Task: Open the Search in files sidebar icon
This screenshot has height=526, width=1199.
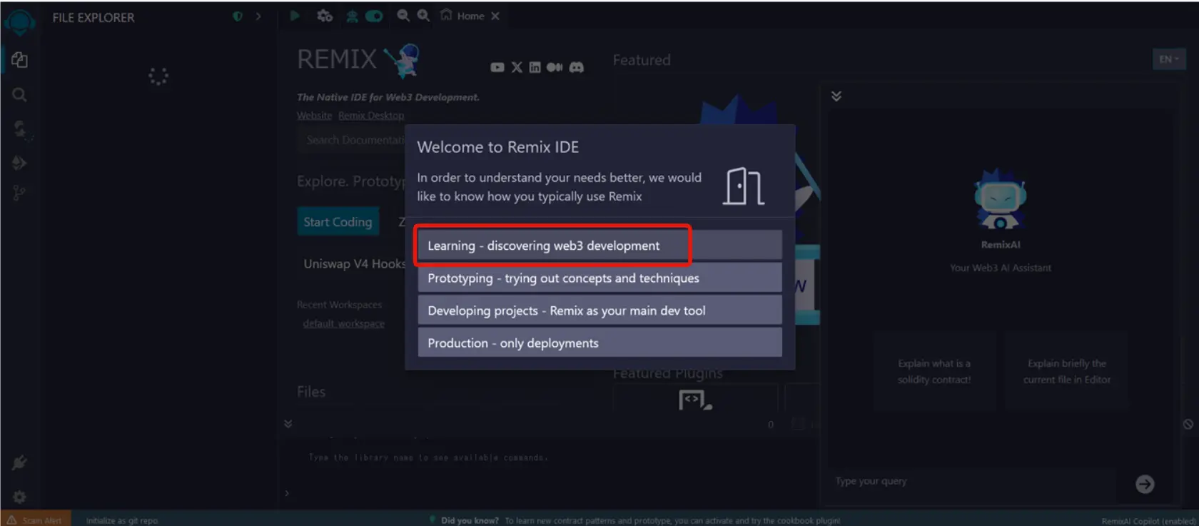Action: coord(19,94)
